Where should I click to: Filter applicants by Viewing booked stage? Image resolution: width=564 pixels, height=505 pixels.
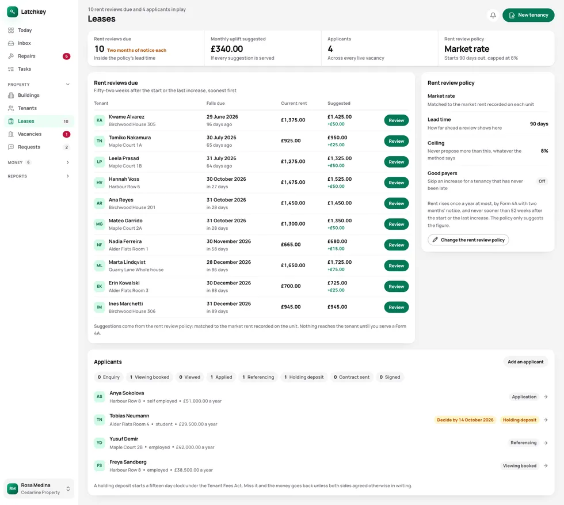(150, 377)
